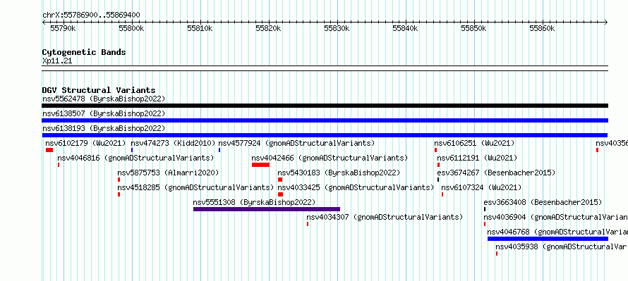The height and width of the screenshot is (281, 628).
Task: Click the 55810k ruler tick label
Action: (200, 28)
